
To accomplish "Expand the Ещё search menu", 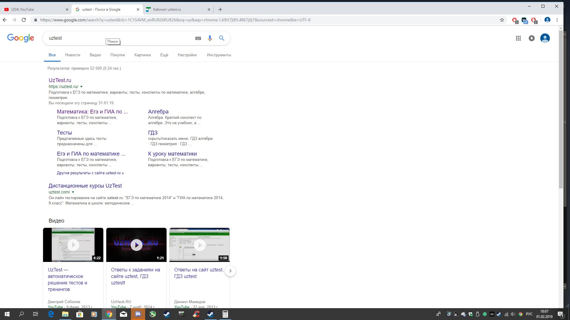I will (164, 55).
